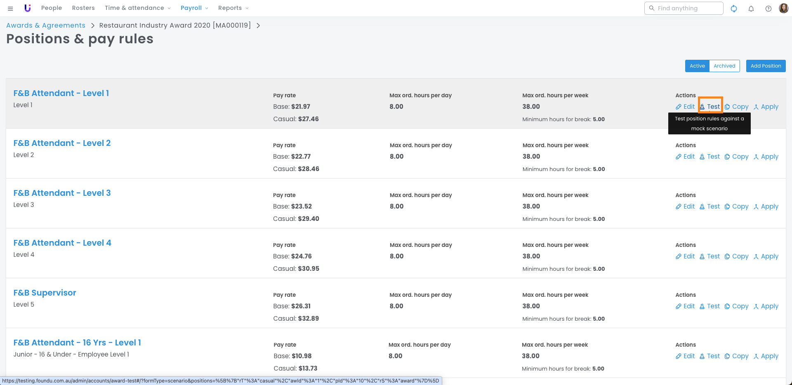Click the sync refresh icon
This screenshot has width=792, height=385.
click(734, 8)
